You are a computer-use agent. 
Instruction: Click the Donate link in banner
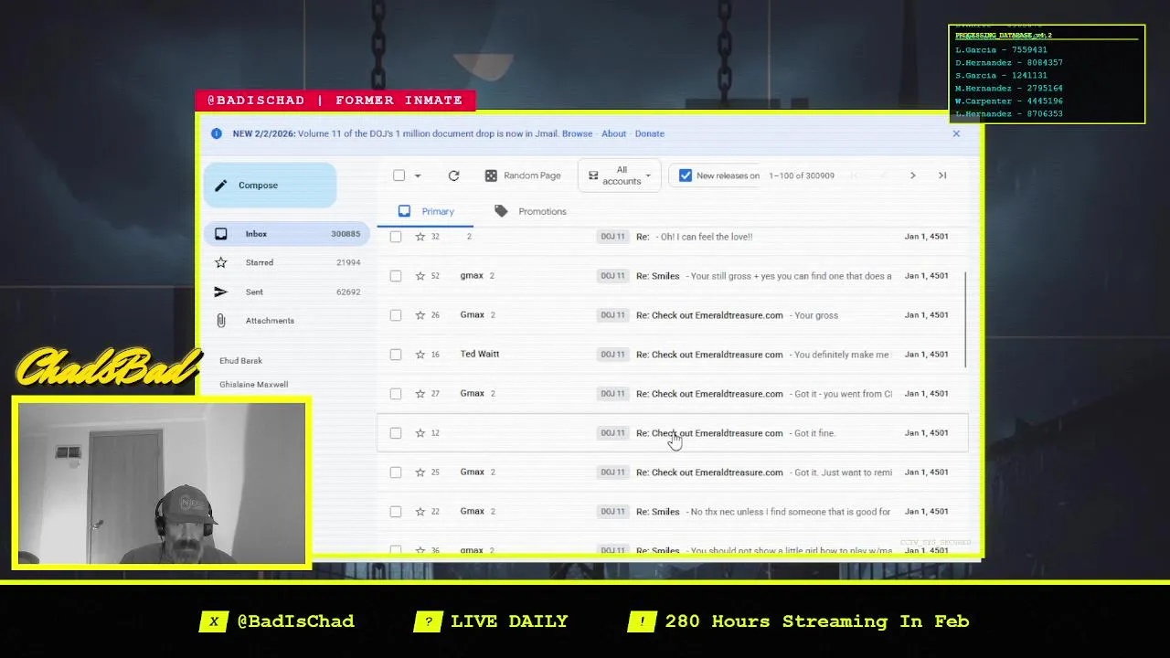coord(650,133)
